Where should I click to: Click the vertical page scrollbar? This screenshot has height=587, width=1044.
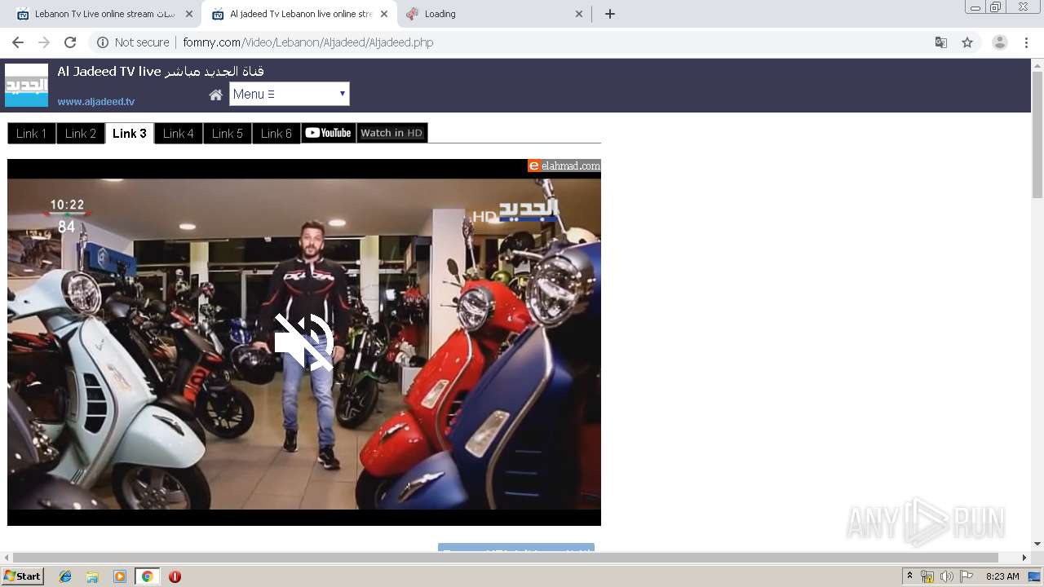click(x=1037, y=135)
